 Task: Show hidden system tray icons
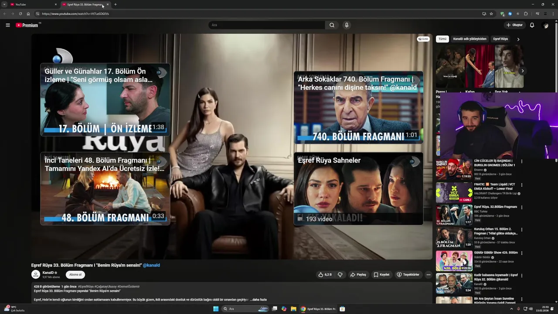tap(511, 309)
